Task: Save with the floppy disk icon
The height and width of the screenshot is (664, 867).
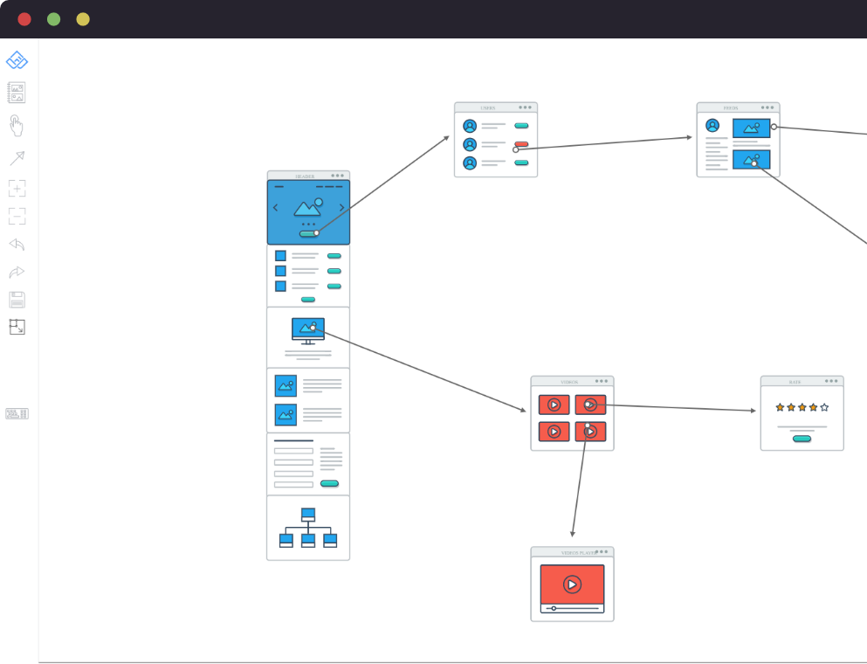Action: [x=17, y=300]
